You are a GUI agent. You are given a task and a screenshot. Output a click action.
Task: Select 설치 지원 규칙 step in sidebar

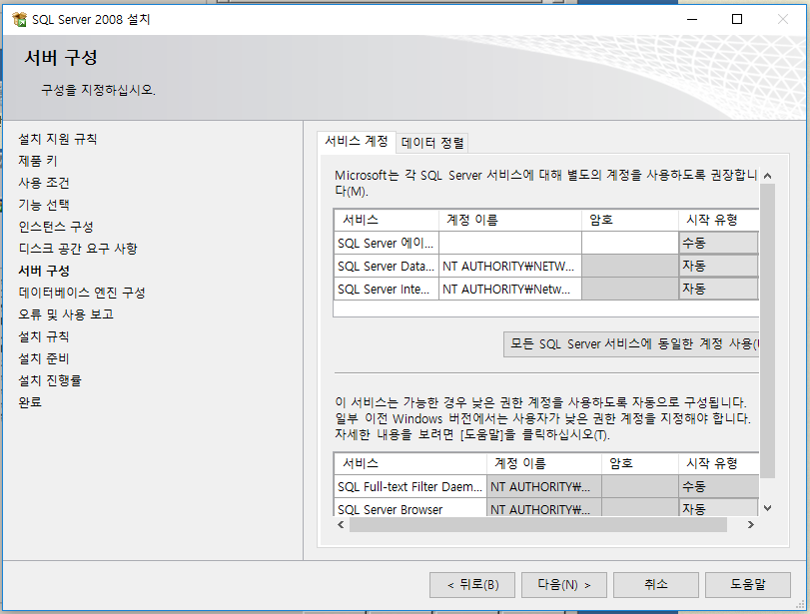pos(58,139)
